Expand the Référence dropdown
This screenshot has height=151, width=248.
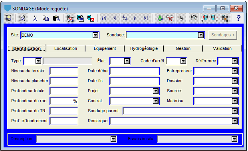pos(235,61)
